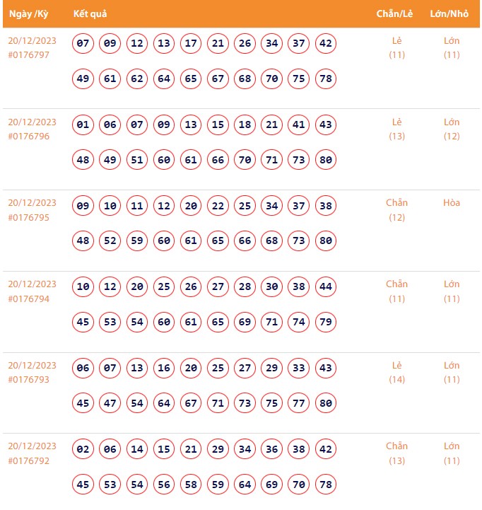This screenshot has width=482, height=510.
Task: Click ball 77 in draw #0176793
Action: [299, 403]
